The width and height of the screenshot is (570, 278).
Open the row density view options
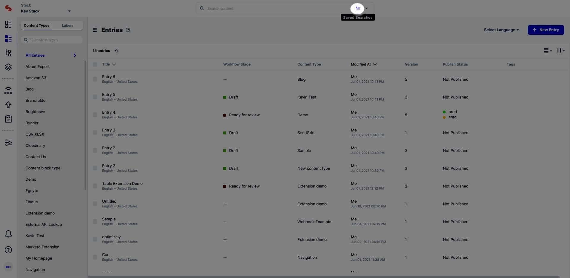(548, 51)
